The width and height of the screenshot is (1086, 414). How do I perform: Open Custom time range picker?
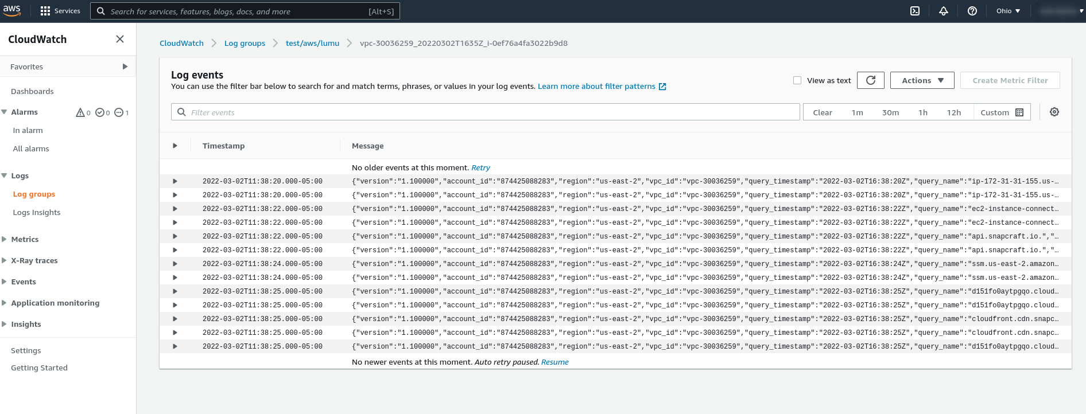1002,112
